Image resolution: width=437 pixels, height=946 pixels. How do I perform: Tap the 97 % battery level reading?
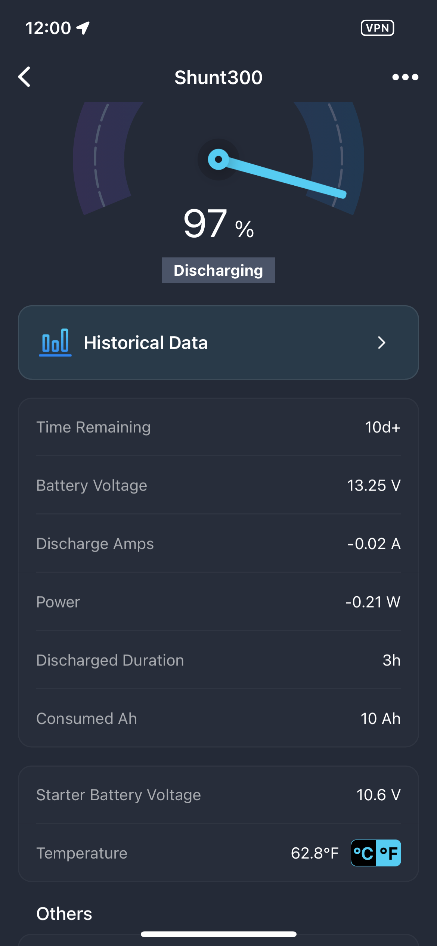pyautogui.click(x=218, y=224)
